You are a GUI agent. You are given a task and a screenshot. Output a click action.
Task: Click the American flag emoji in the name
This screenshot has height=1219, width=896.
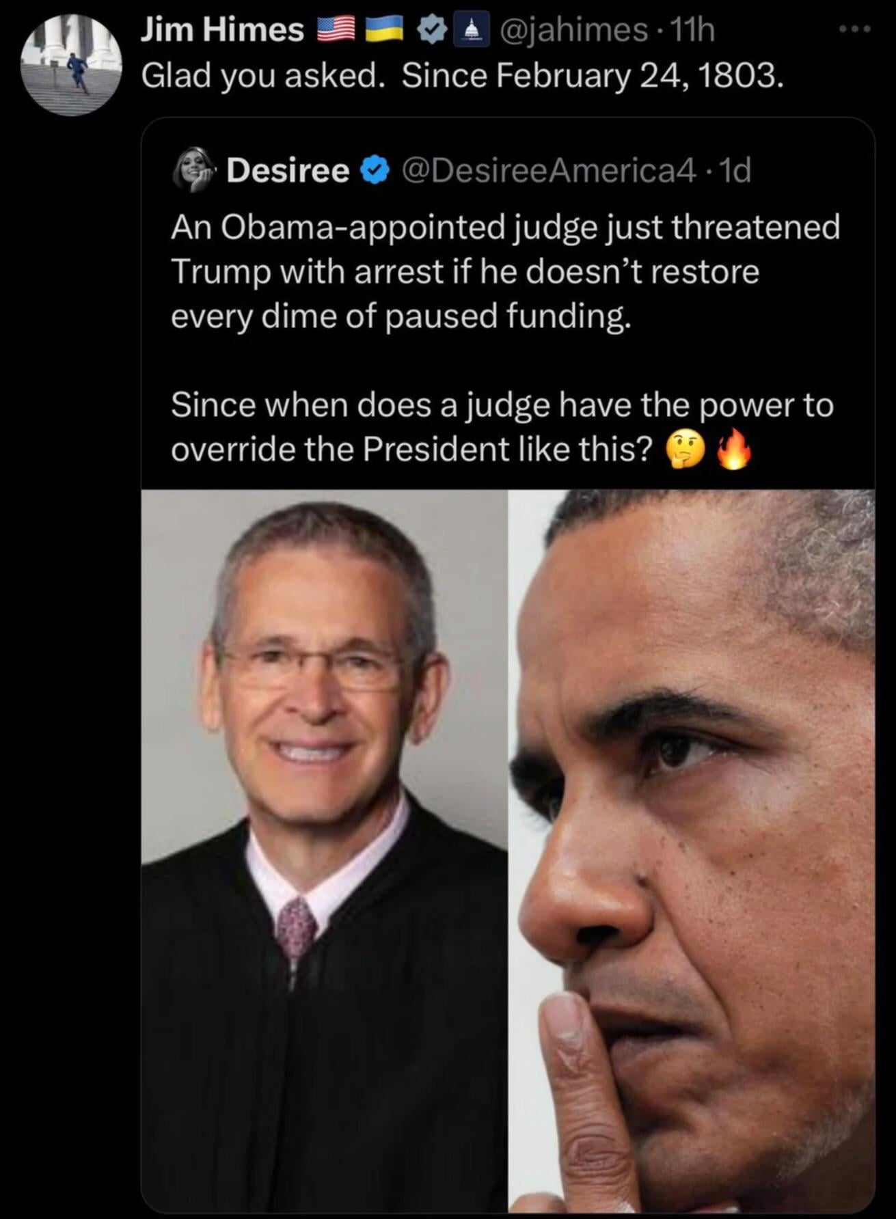[x=336, y=31]
